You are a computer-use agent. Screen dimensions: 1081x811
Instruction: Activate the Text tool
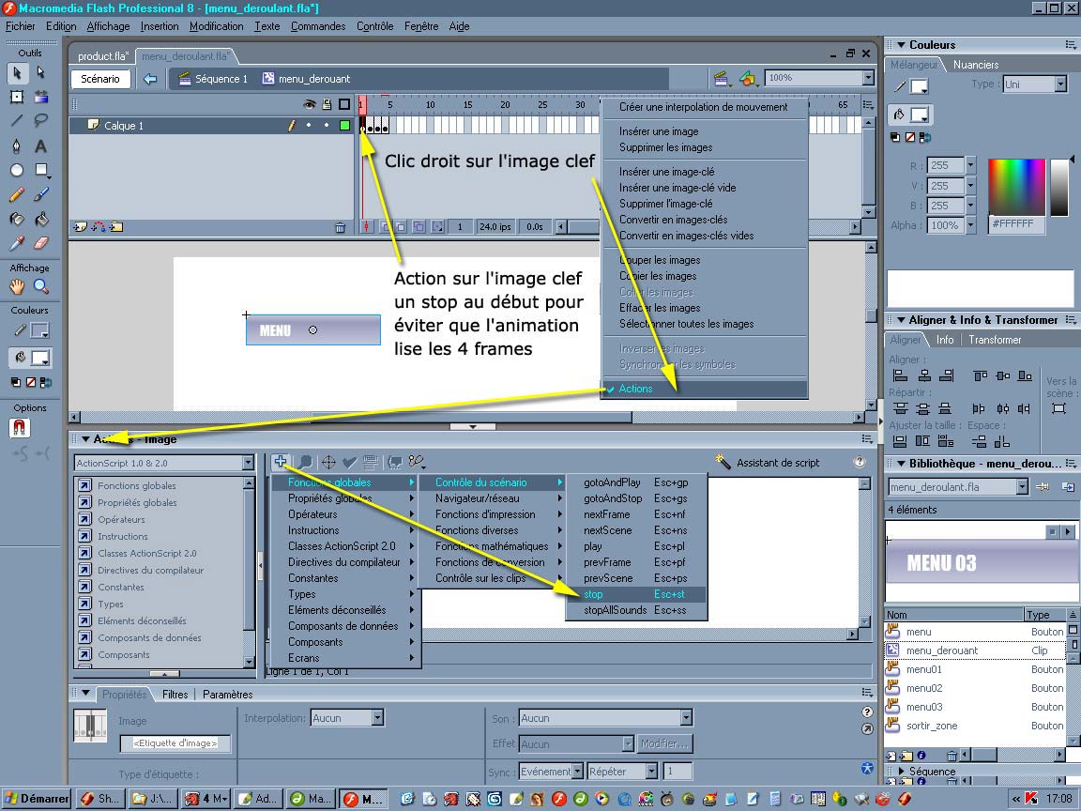click(41, 145)
